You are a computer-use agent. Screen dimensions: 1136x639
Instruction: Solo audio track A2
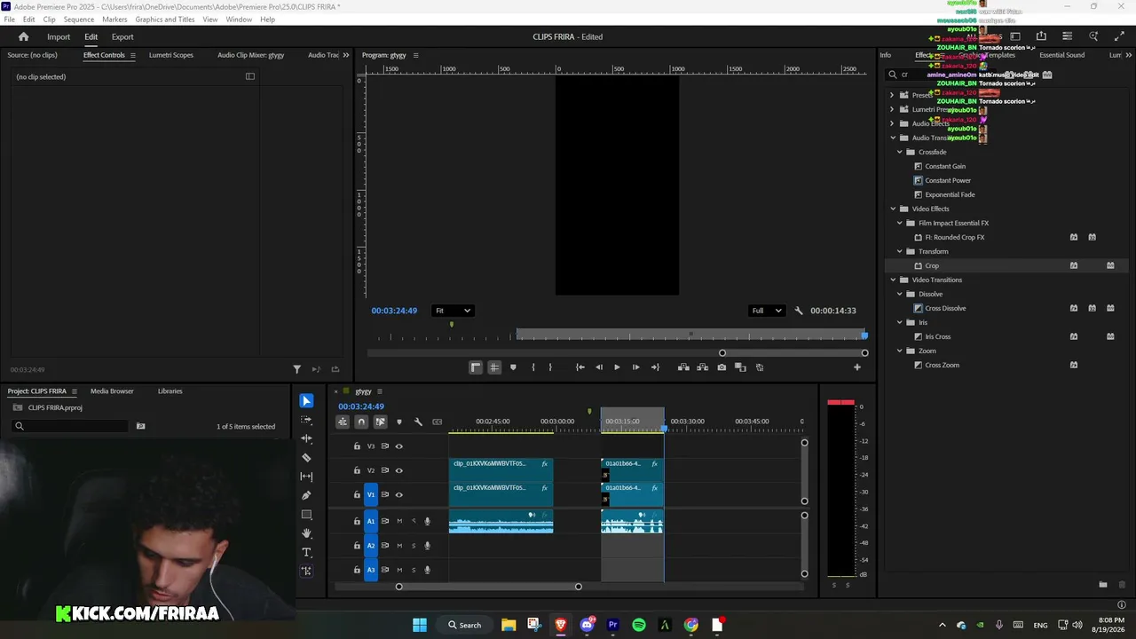point(413,546)
